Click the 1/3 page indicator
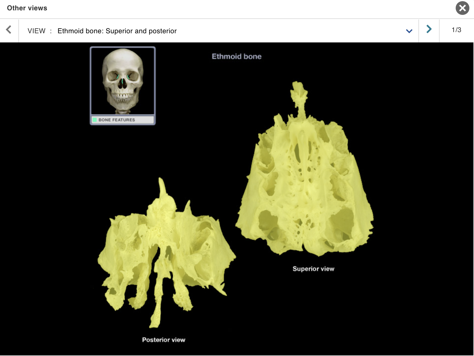This screenshot has height=356, width=474. (x=457, y=30)
